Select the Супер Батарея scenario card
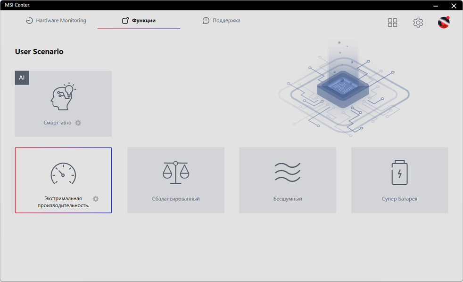This screenshot has width=463, height=282. (399, 180)
